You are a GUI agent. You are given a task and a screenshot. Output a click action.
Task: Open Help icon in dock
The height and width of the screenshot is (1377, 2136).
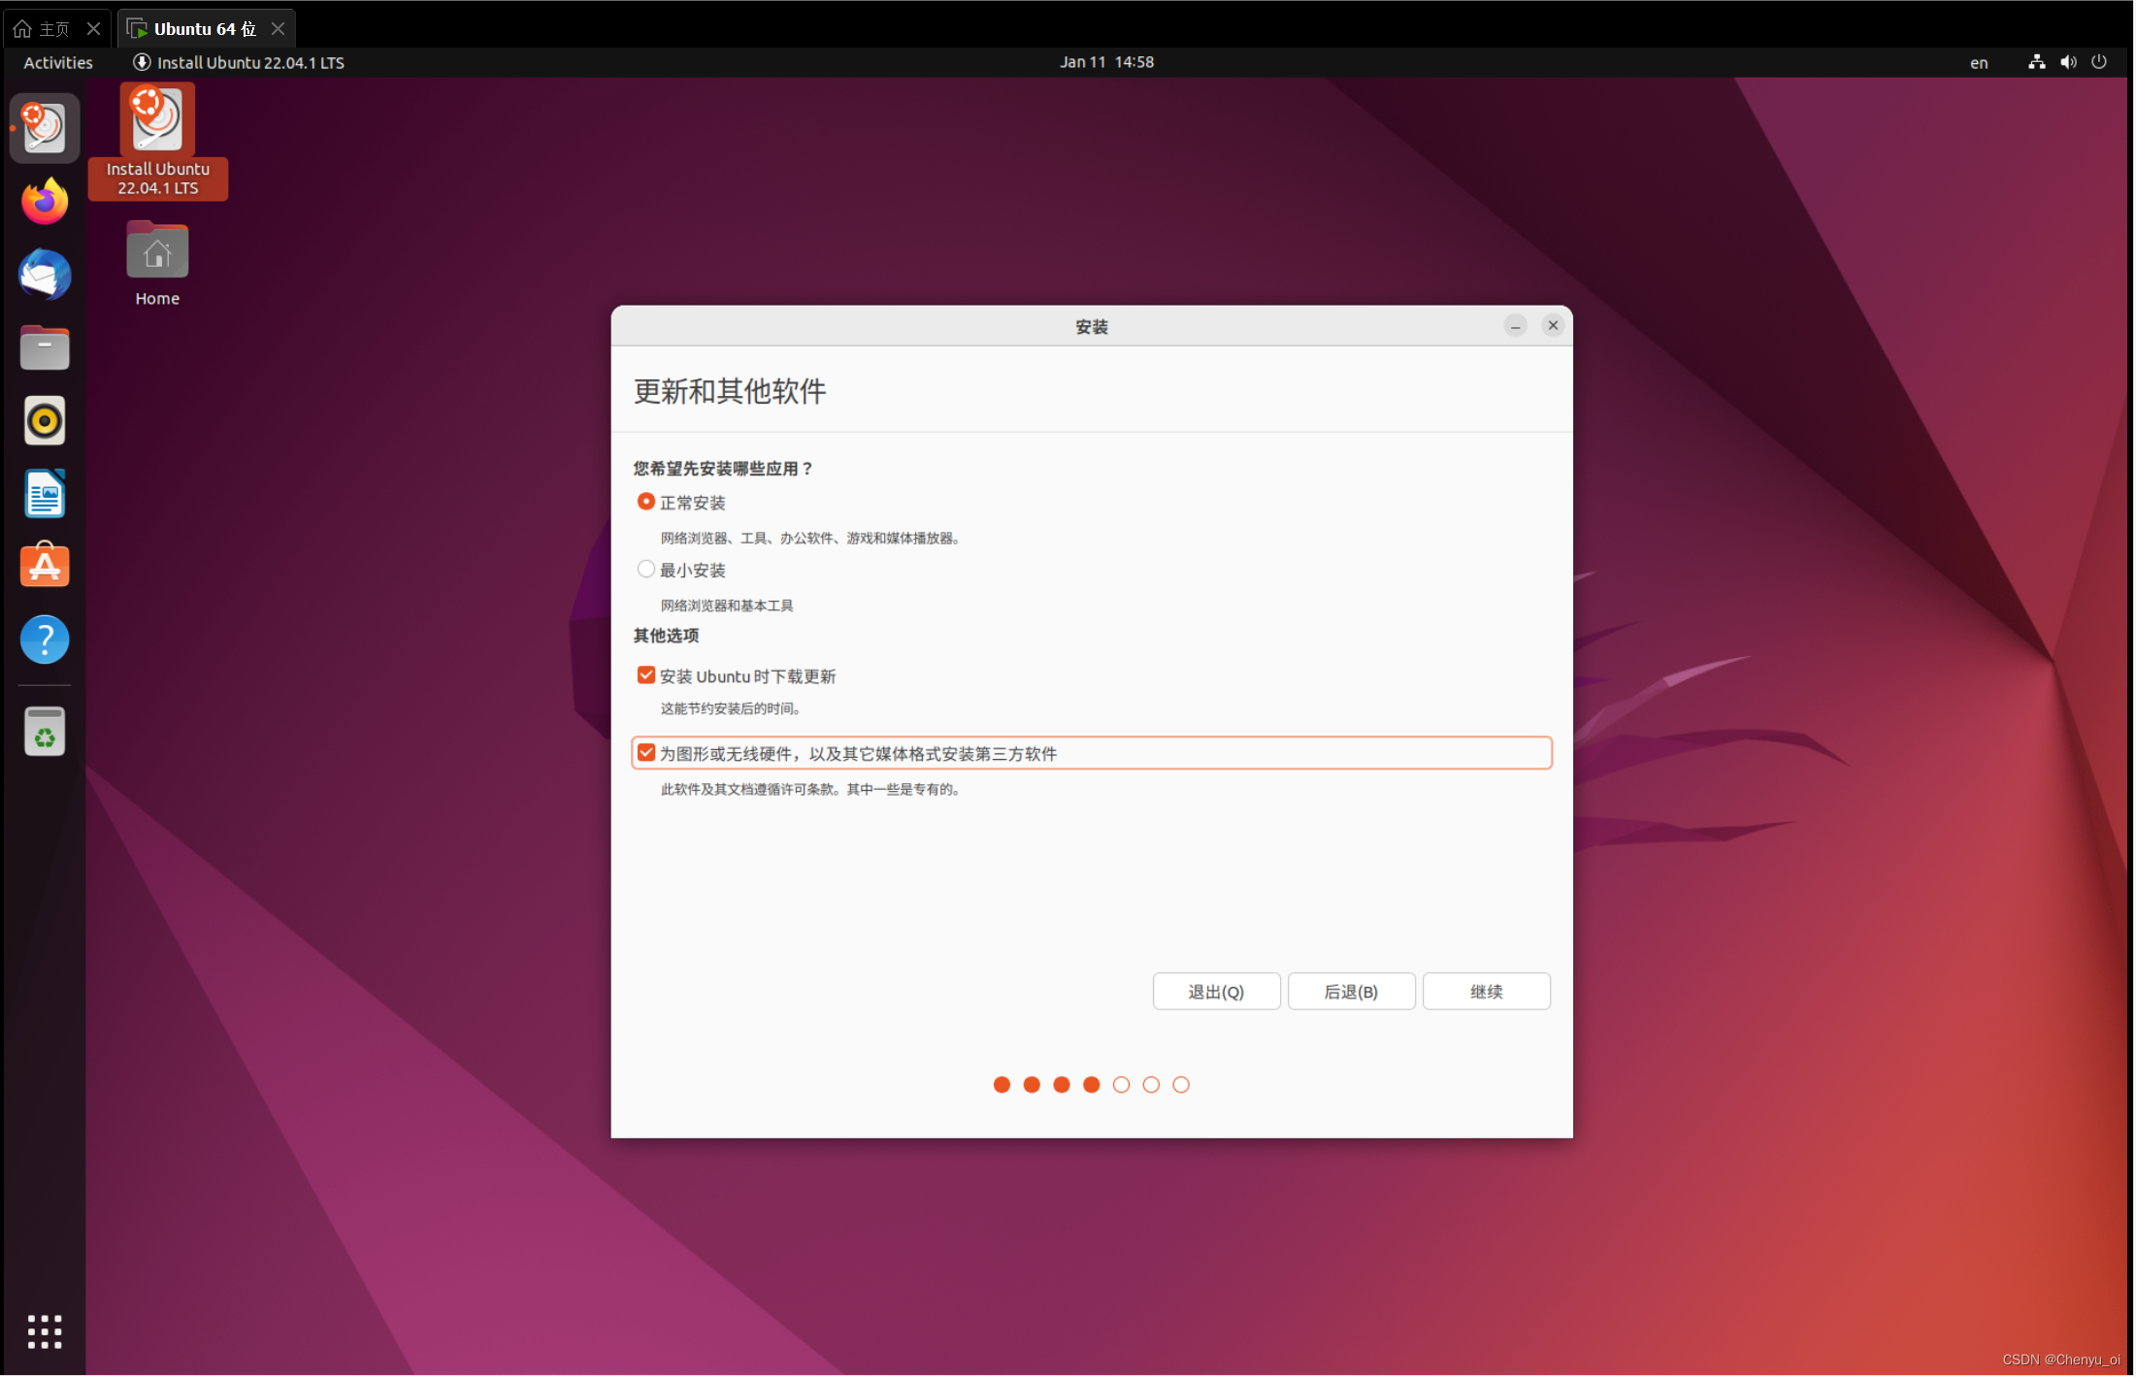45,640
